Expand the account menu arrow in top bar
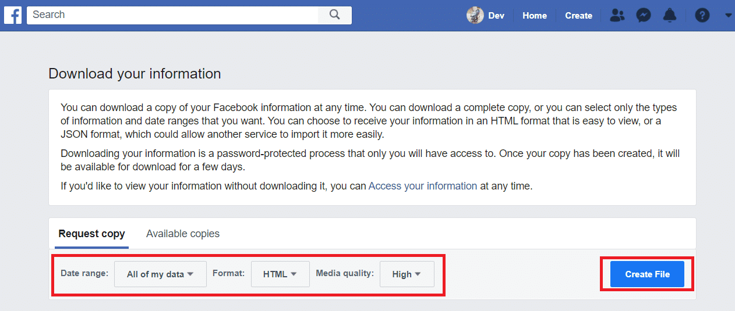Viewport: 735px width, 311px height. coord(728,16)
